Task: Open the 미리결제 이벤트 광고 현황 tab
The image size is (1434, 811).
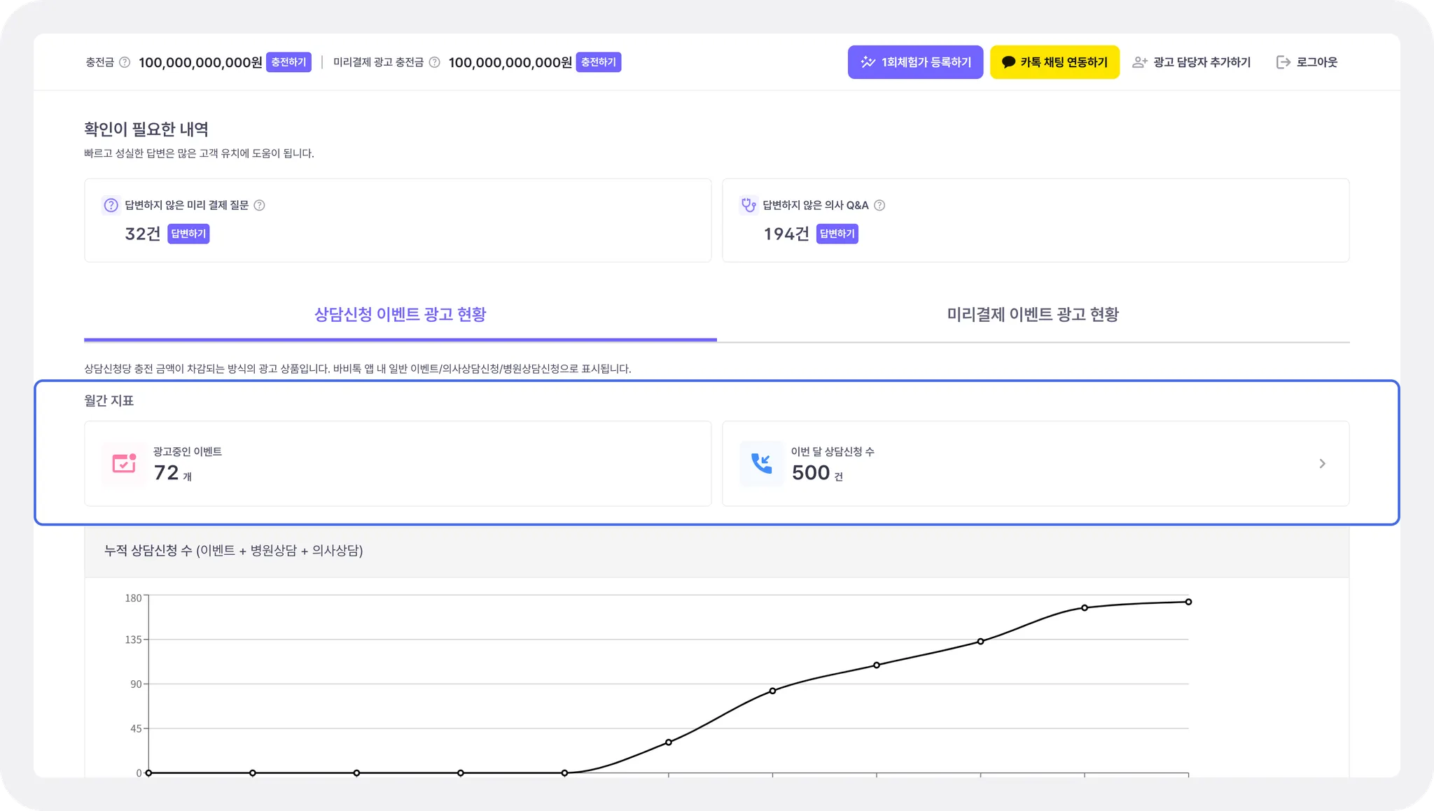Action: click(x=1033, y=314)
